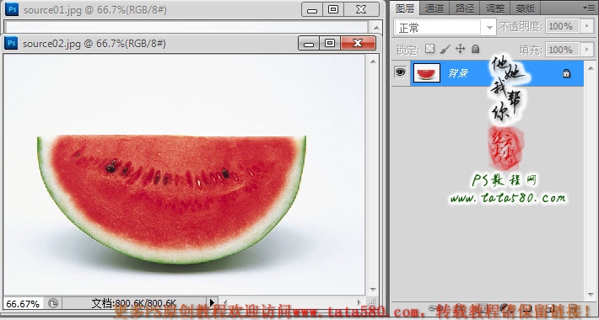Click the source02.jpg @ 66.7% title

pyautogui.click(x=94, y=44)
